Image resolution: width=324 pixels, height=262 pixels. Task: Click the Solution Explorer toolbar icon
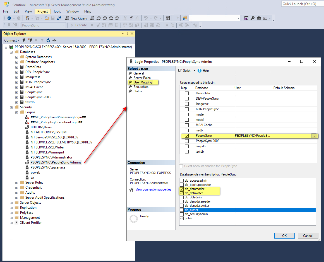tap(246, 18)
